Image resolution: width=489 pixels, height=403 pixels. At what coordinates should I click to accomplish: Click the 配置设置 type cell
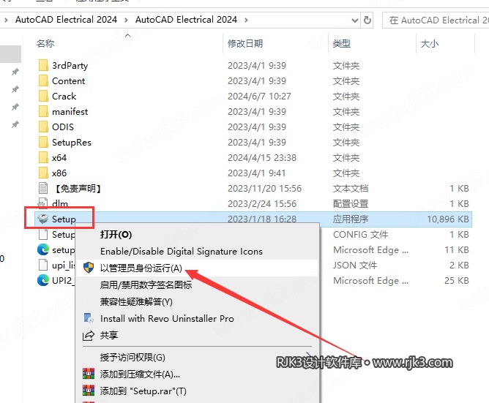[351, 203]
